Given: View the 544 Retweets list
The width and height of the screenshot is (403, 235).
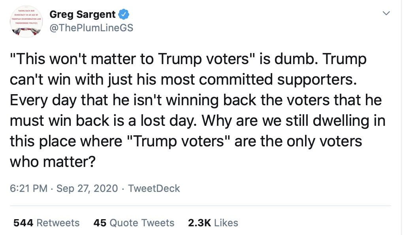Looking at the screenshot, I should point(47,223).
